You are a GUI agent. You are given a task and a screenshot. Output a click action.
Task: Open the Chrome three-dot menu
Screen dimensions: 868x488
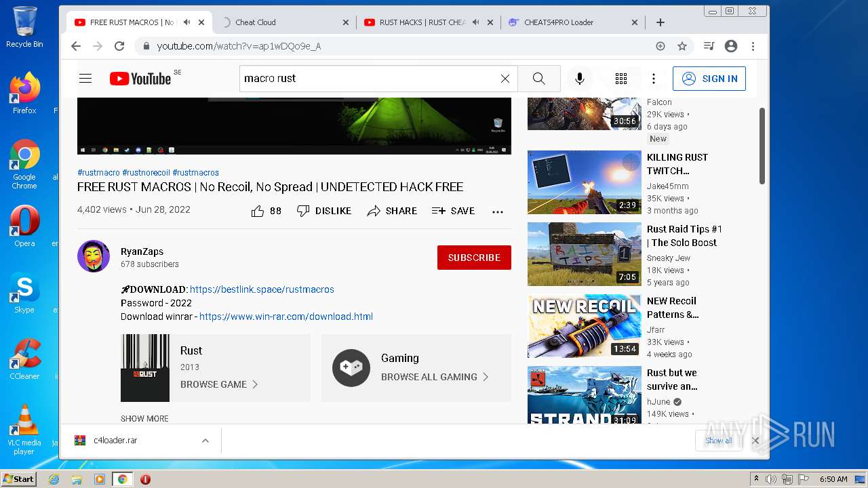point(753,46)
